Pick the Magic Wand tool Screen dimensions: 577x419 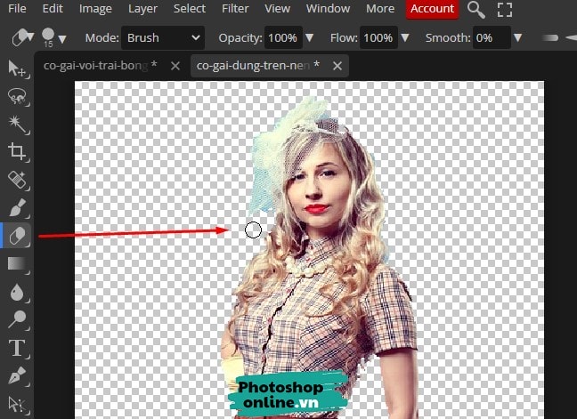pos(17,123)
